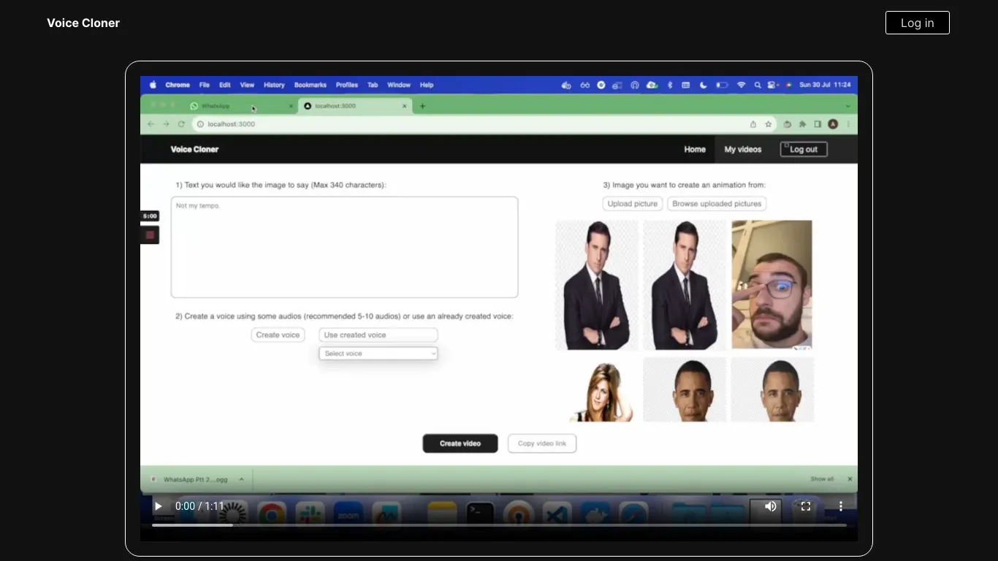The height and width of the screenshot is (561, 998).
Task: Click the glasses icon in the menu bar
Action: coord(584,85)
